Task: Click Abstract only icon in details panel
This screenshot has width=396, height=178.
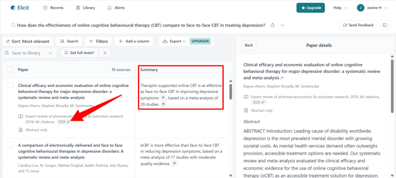Action: [246, 110]
